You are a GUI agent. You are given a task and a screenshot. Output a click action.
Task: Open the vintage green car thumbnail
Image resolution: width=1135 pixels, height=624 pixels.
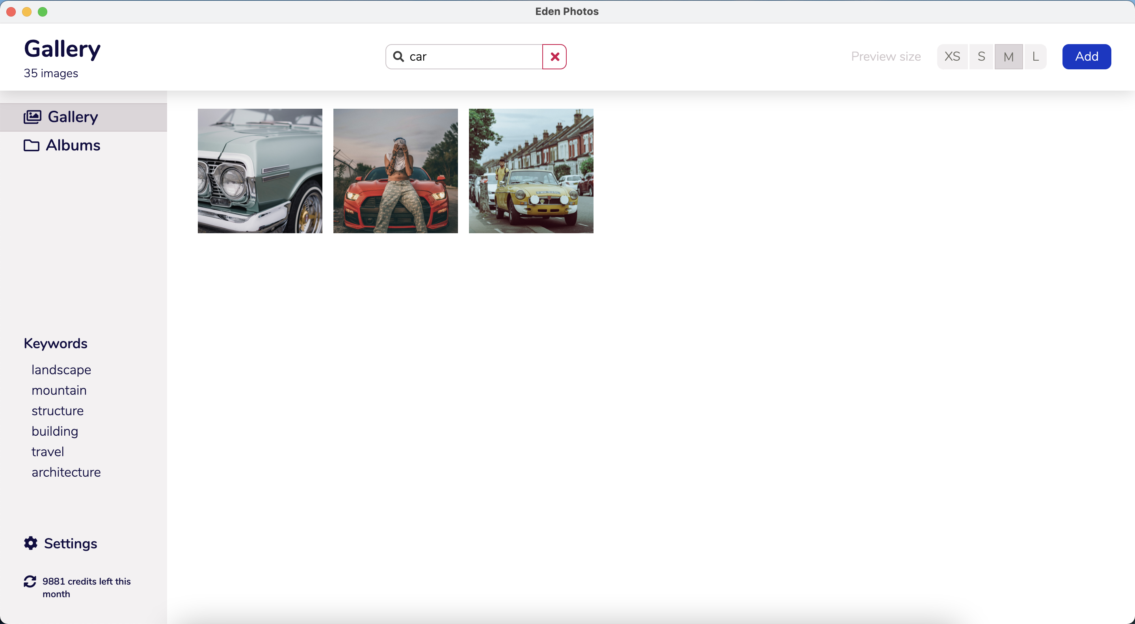pos(260,171)
